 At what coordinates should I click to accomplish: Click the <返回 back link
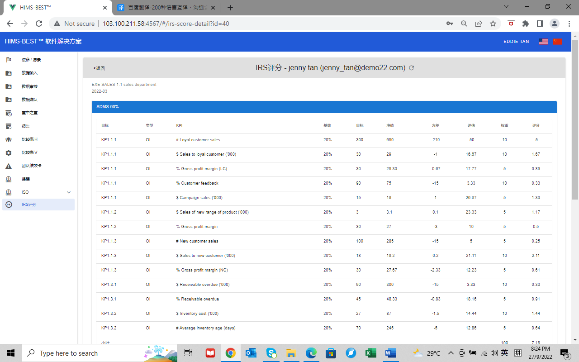pos(99,68)
